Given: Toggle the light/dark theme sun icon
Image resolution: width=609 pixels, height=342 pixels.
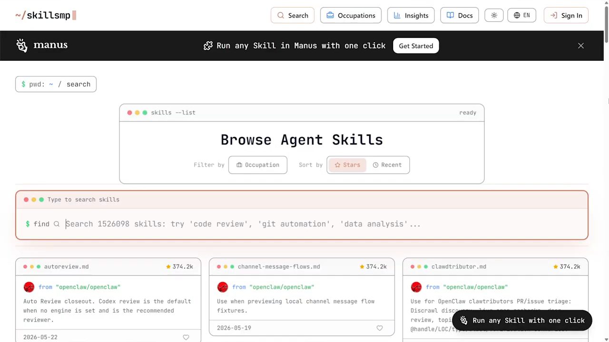Looking at the screenshot, I should pos(494,15).
